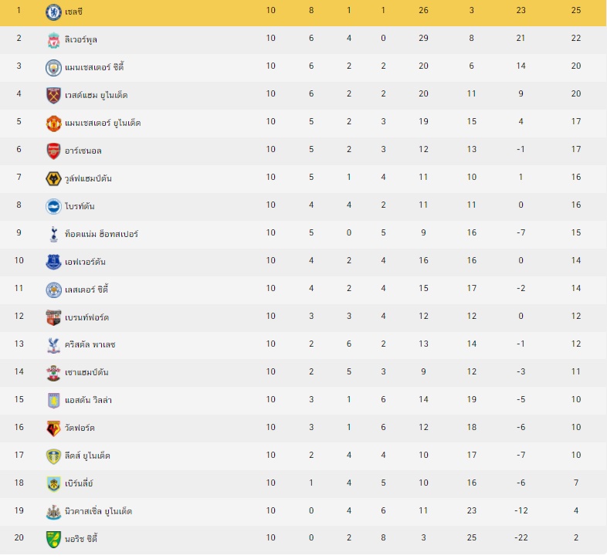Click the Arsenal cannon crest
This screenshot has height=559, width=607.
pos(53,151)
